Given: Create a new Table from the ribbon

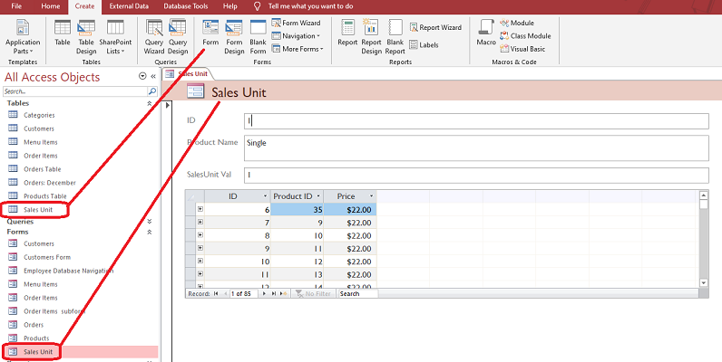Looking at the screenshot, I should coord(63,33).
